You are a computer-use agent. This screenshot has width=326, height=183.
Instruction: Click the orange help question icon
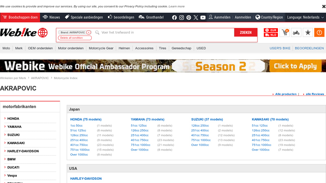tap(319, 33)
